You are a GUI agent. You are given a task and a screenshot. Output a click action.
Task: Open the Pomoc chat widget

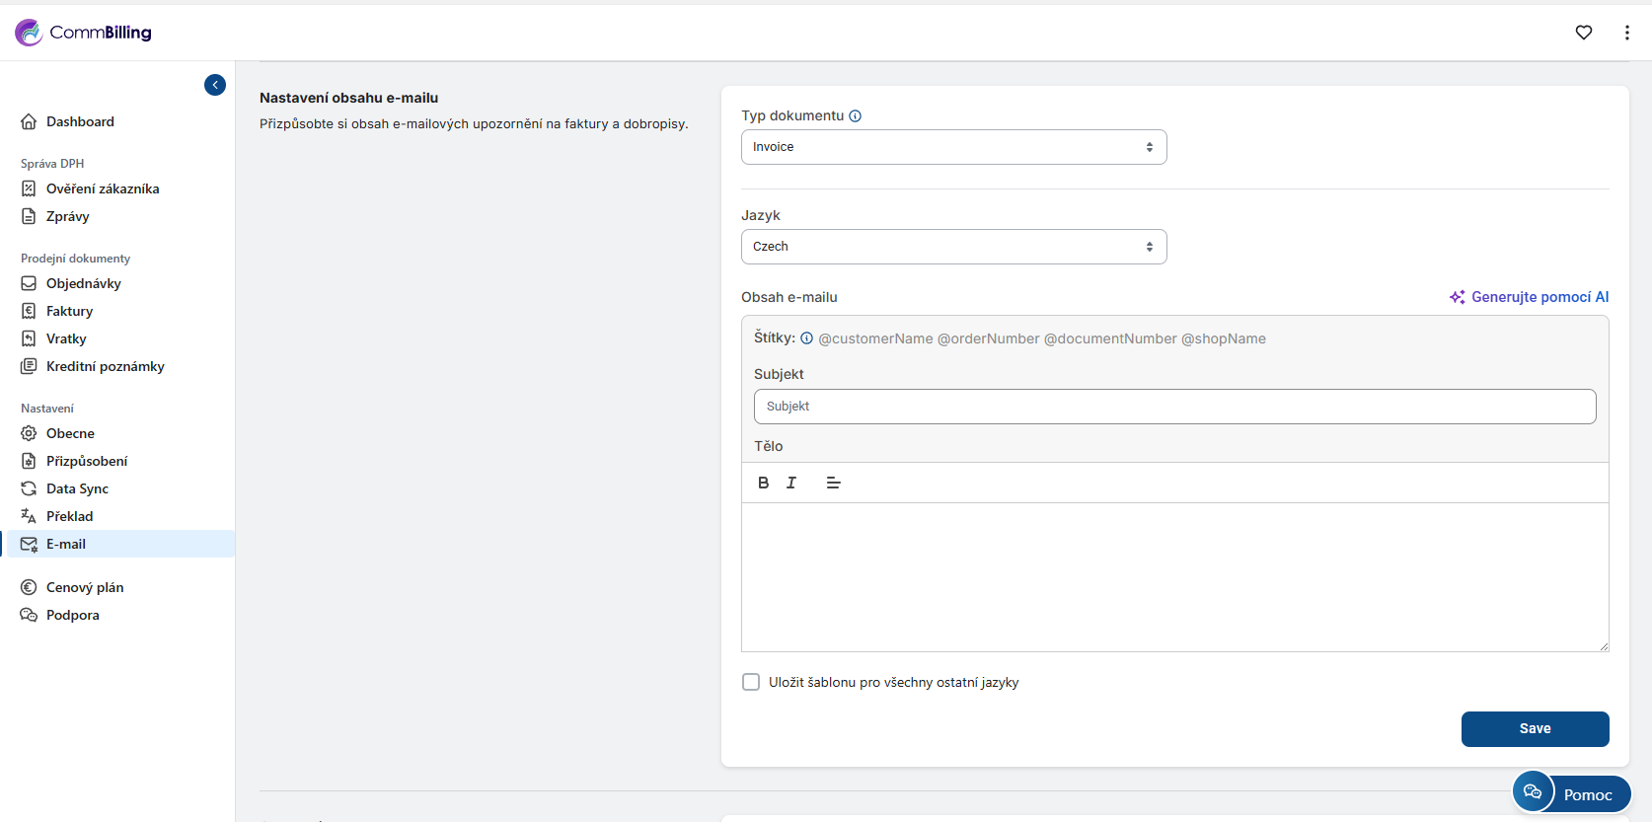[1570, 793]
